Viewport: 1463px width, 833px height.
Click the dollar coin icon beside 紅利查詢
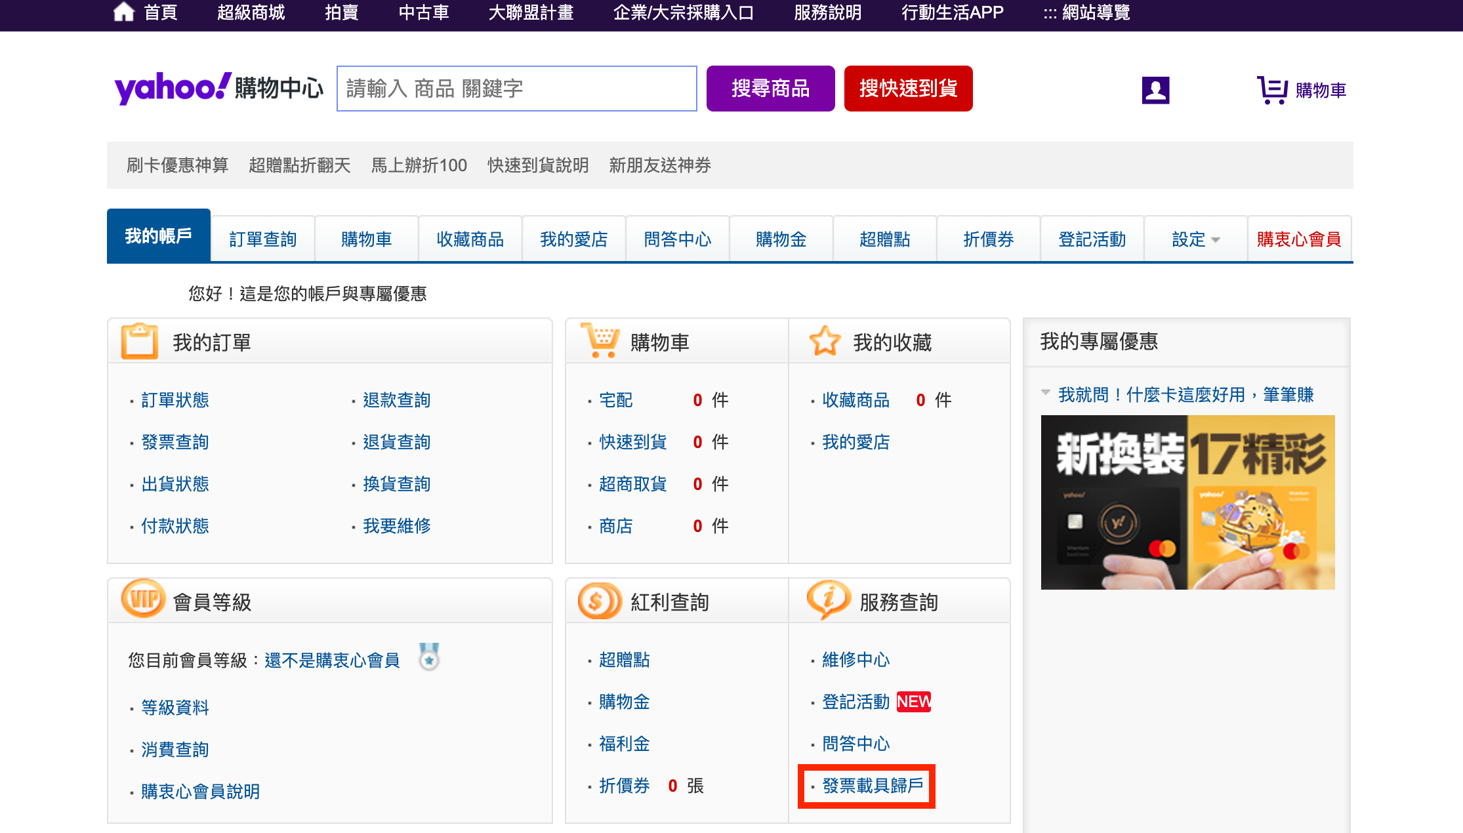pos(598,601)
